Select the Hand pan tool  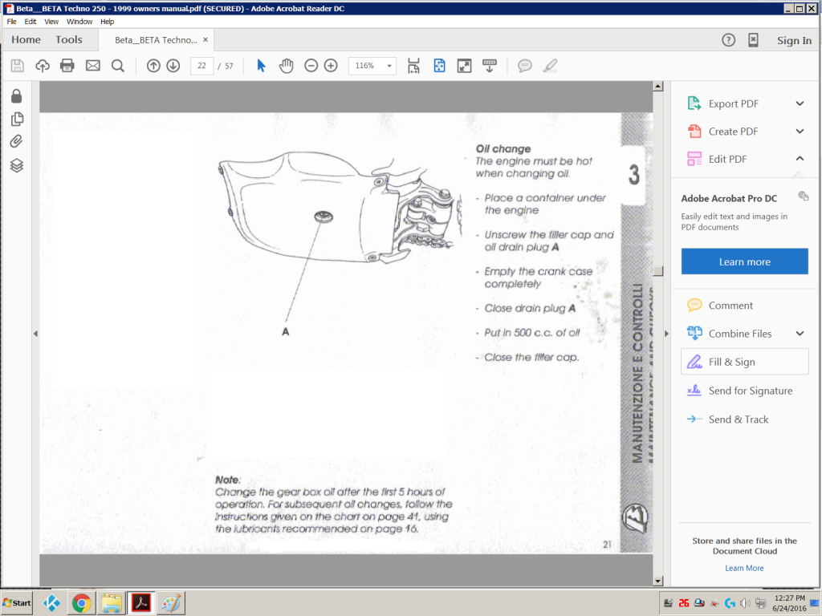pos(286,66)
